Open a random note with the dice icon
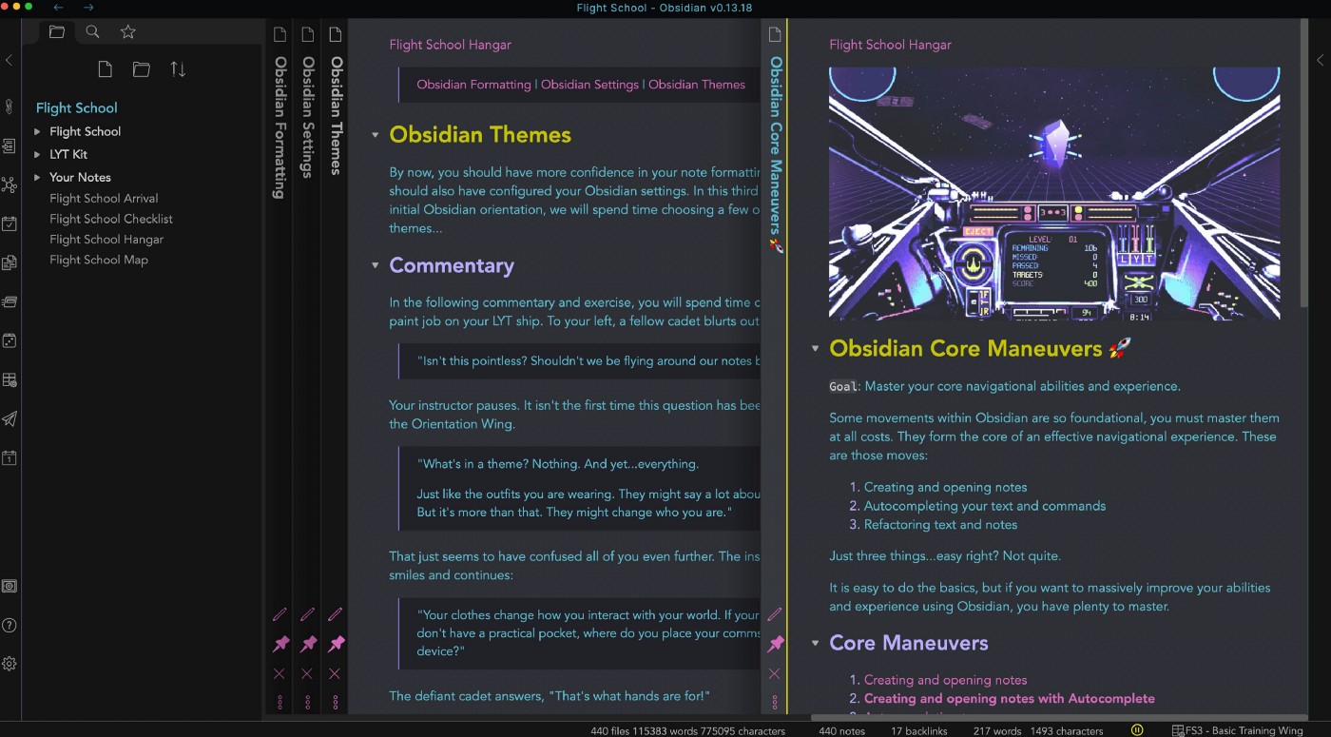1331x737 pixels. coord(10,340)
